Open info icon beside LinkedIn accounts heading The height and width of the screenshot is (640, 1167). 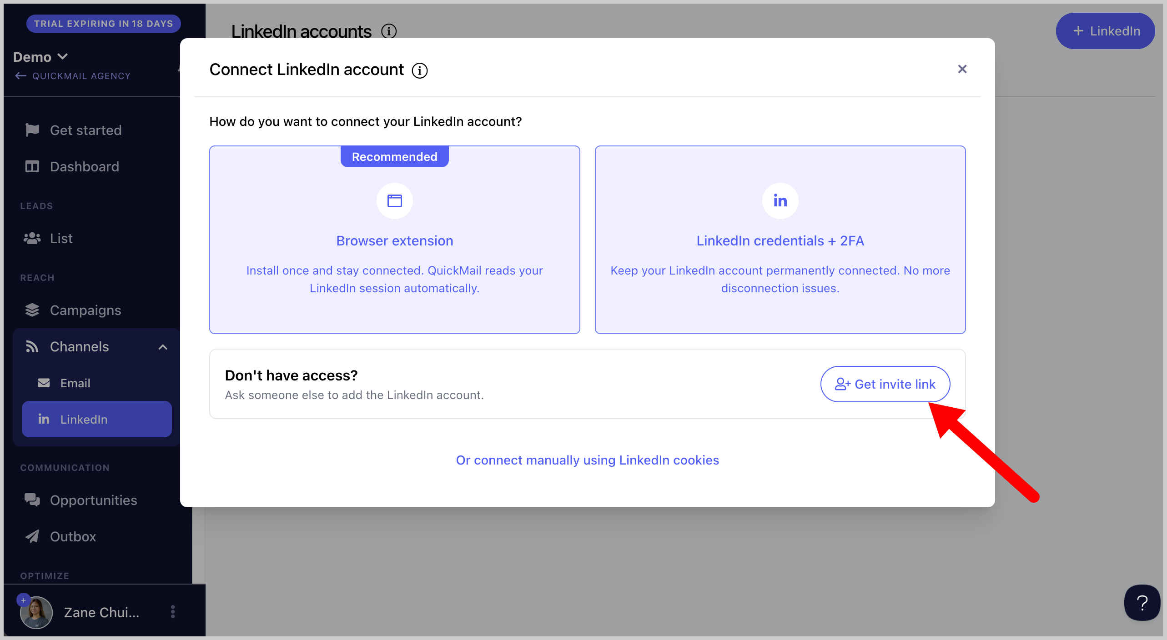(x=389, y=31)
